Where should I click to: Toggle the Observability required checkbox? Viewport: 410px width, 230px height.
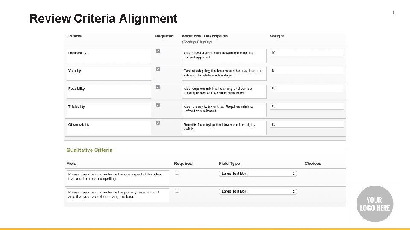coord(158,123)
